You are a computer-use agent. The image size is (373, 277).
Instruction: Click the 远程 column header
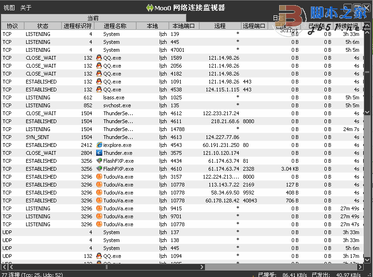pyautogui.click(x=220, y=26)
